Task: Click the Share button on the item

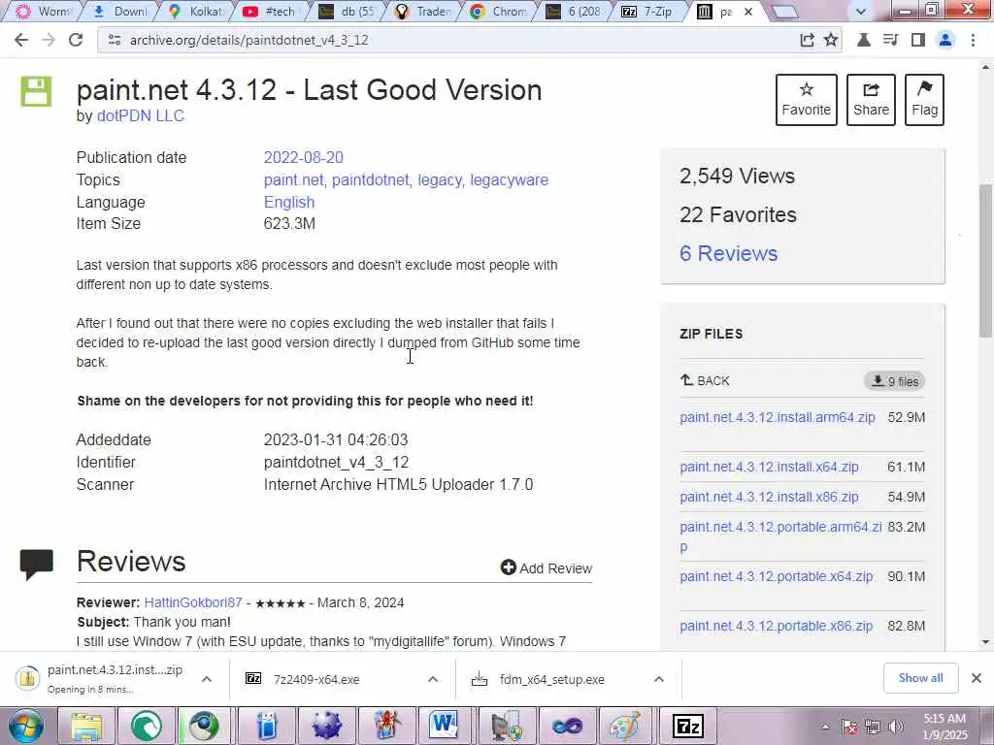Action: (x=871, y=100)
